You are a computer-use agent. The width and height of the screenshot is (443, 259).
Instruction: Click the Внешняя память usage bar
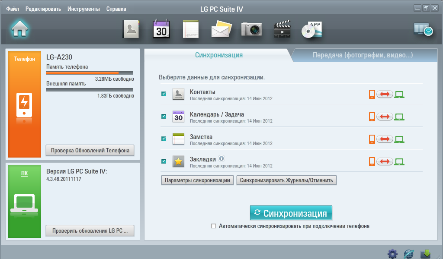90,90
